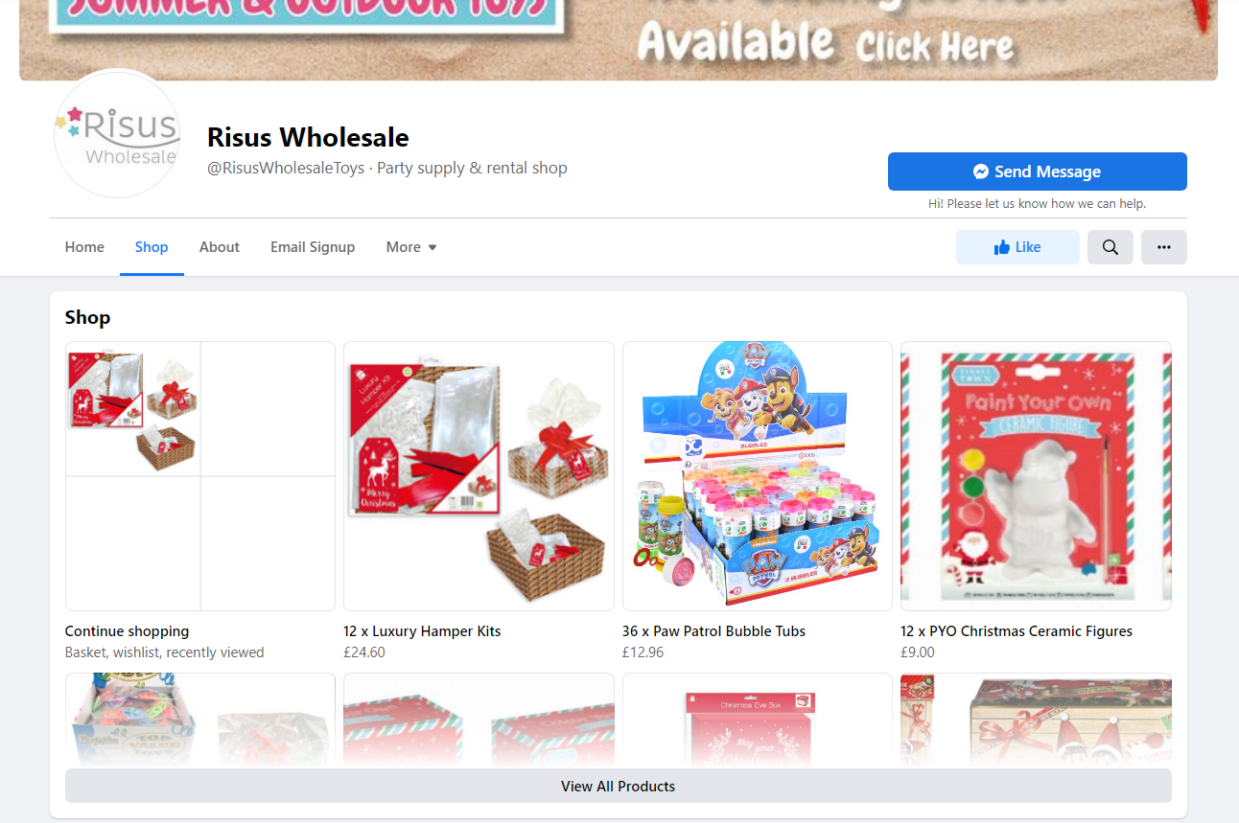Click the Continue shopping link text
Viewport: 1239px width, 823px height.
click(x=127, y=631)
